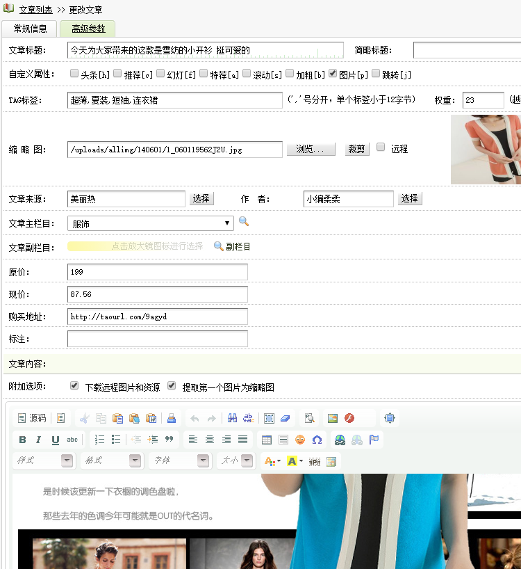521x569 pixels.
Task: Check the 推荐[c] attribute checkbox
Action: point(117,74)
